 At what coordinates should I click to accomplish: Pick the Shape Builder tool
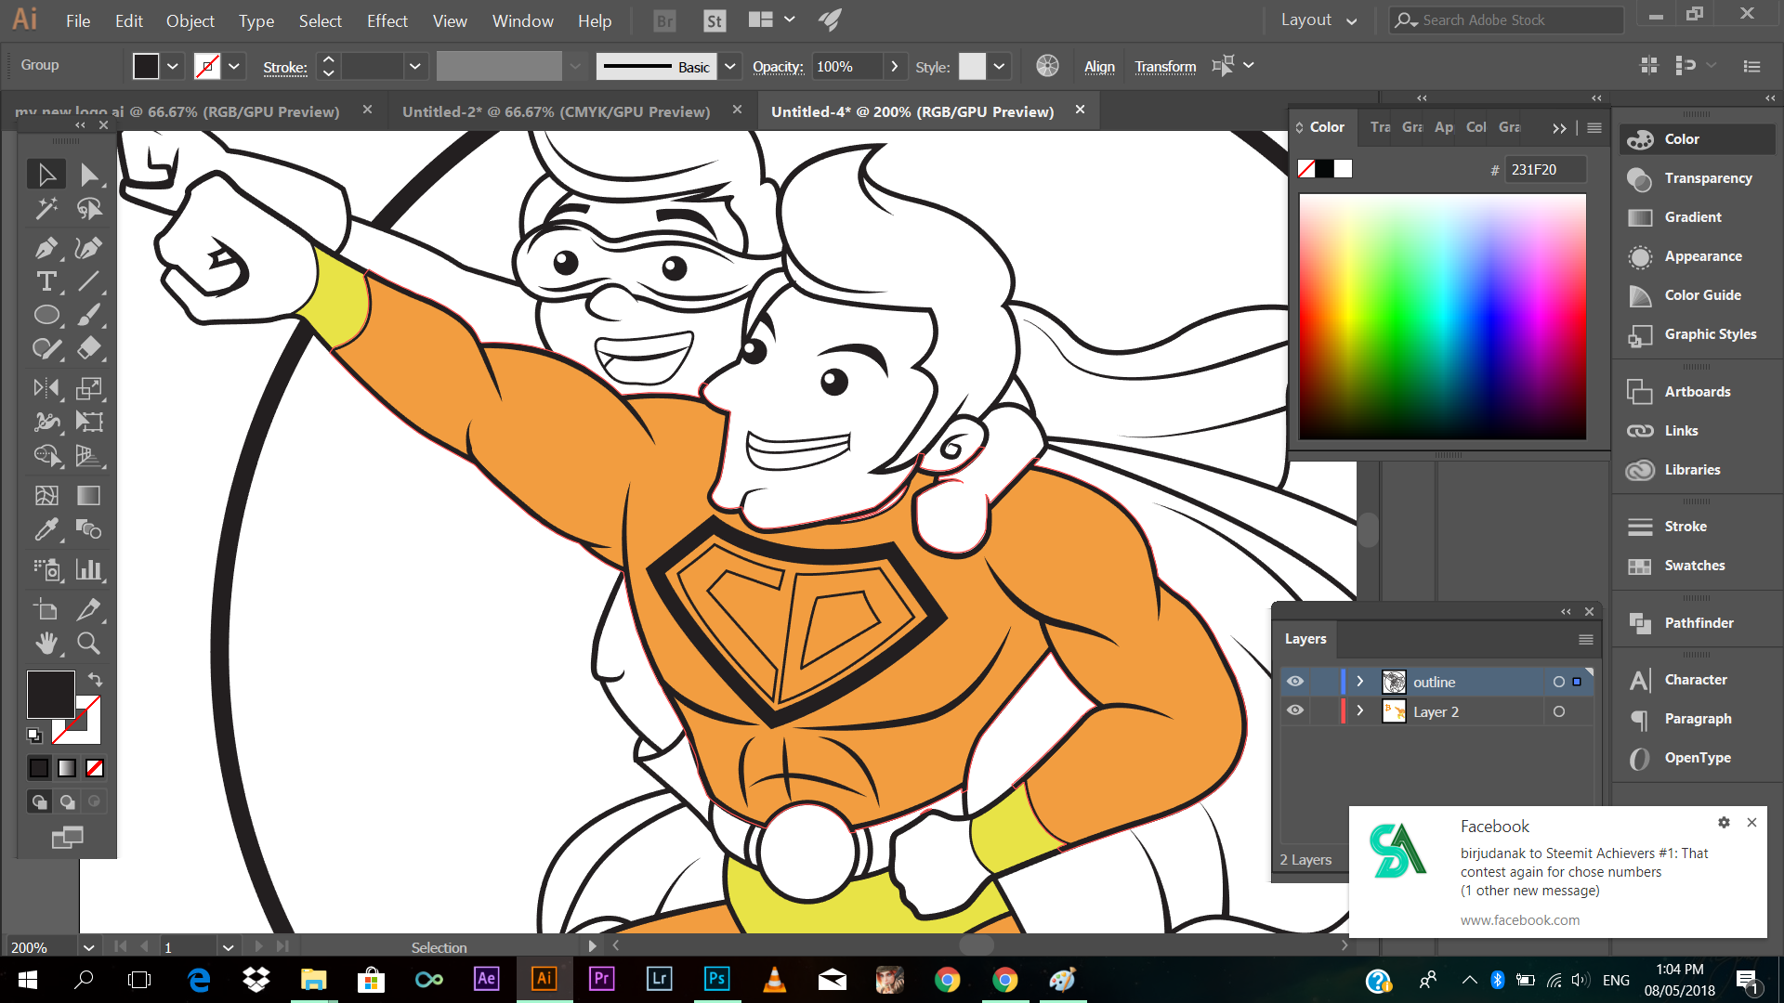point(46,455)
